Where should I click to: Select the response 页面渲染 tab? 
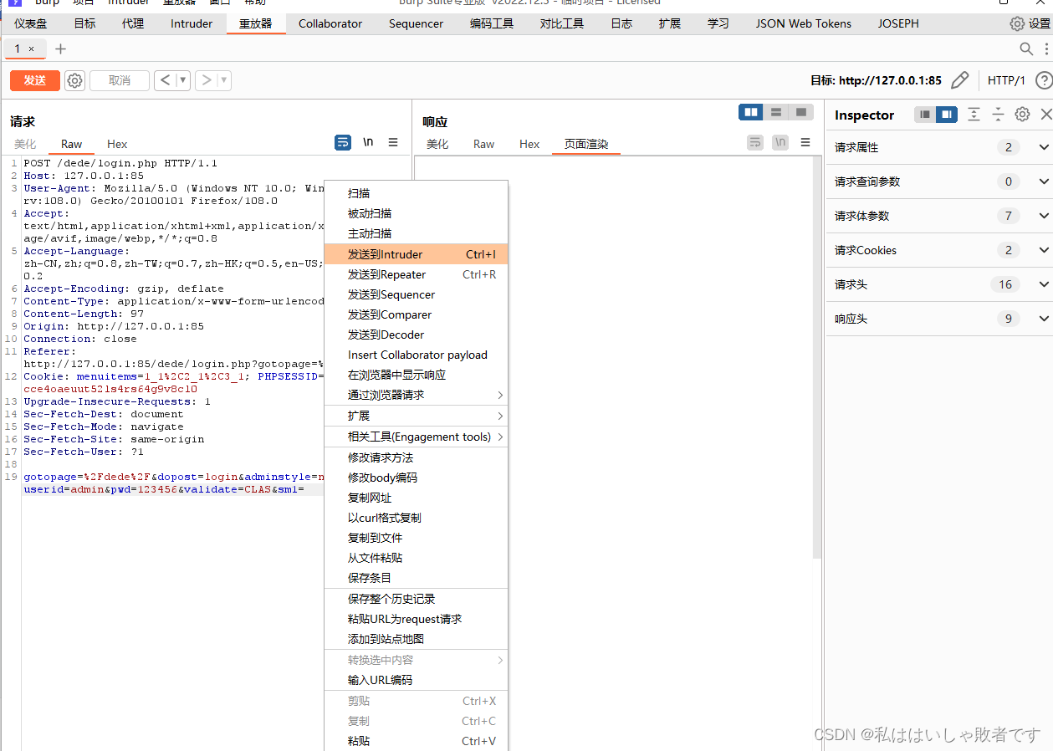click(586, 144)
